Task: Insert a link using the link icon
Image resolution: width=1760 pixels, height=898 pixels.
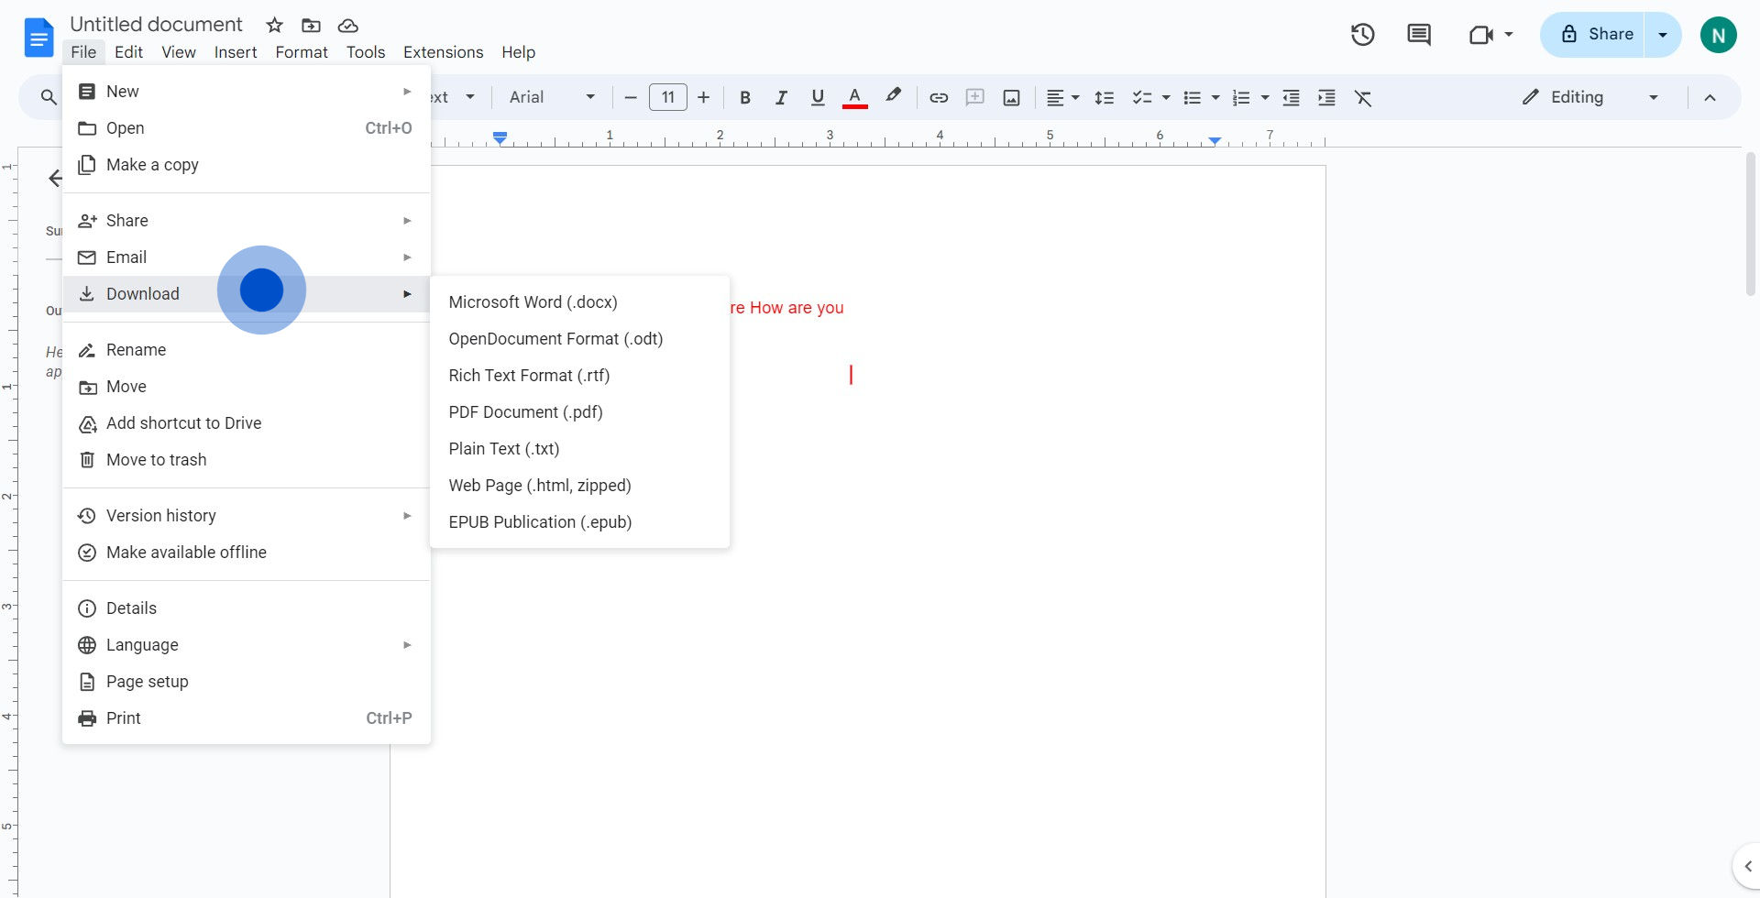Action: tap(938, 97)
